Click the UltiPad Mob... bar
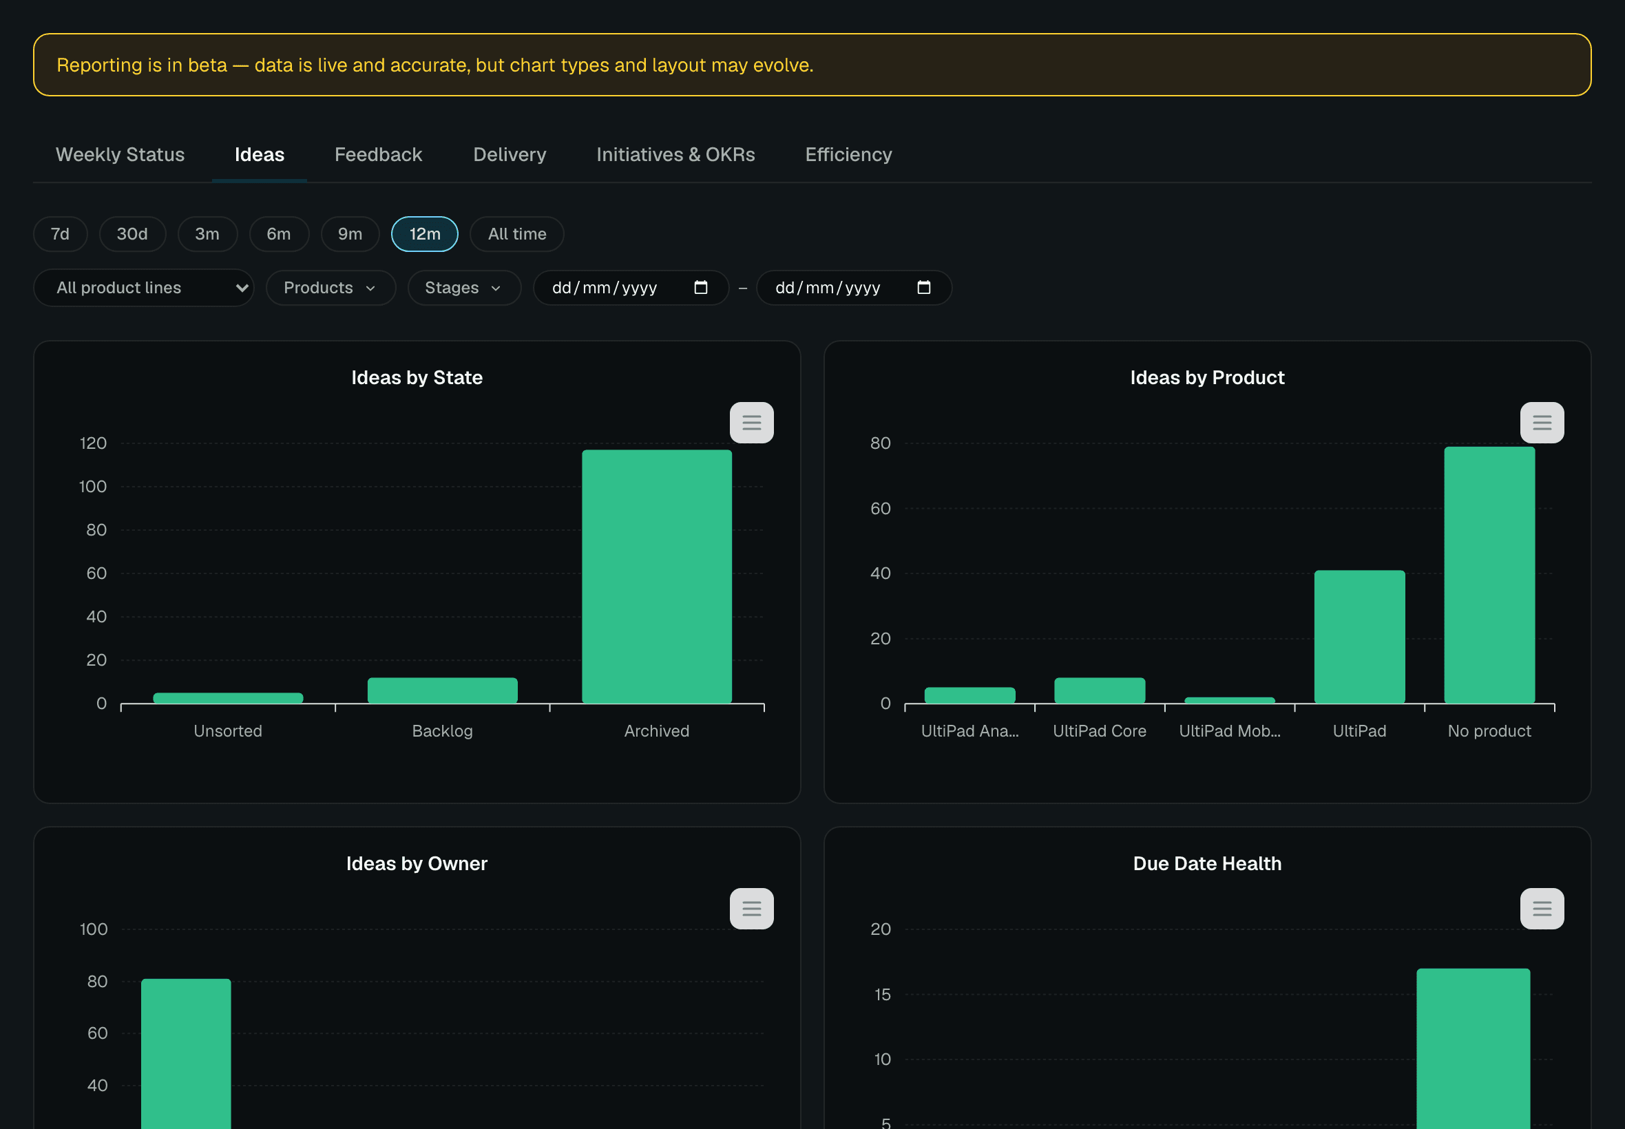1625x1129 pixels. coord(1230,700)
